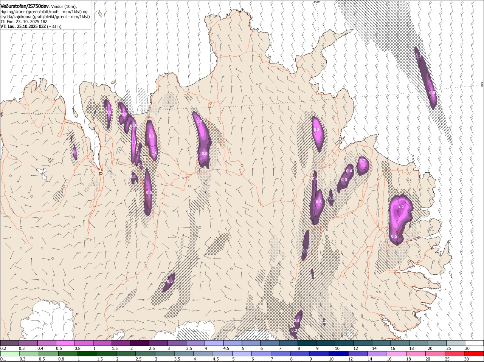Pick the 16 light pink swatch in the lower rain scale

click(x=396, y=354)
